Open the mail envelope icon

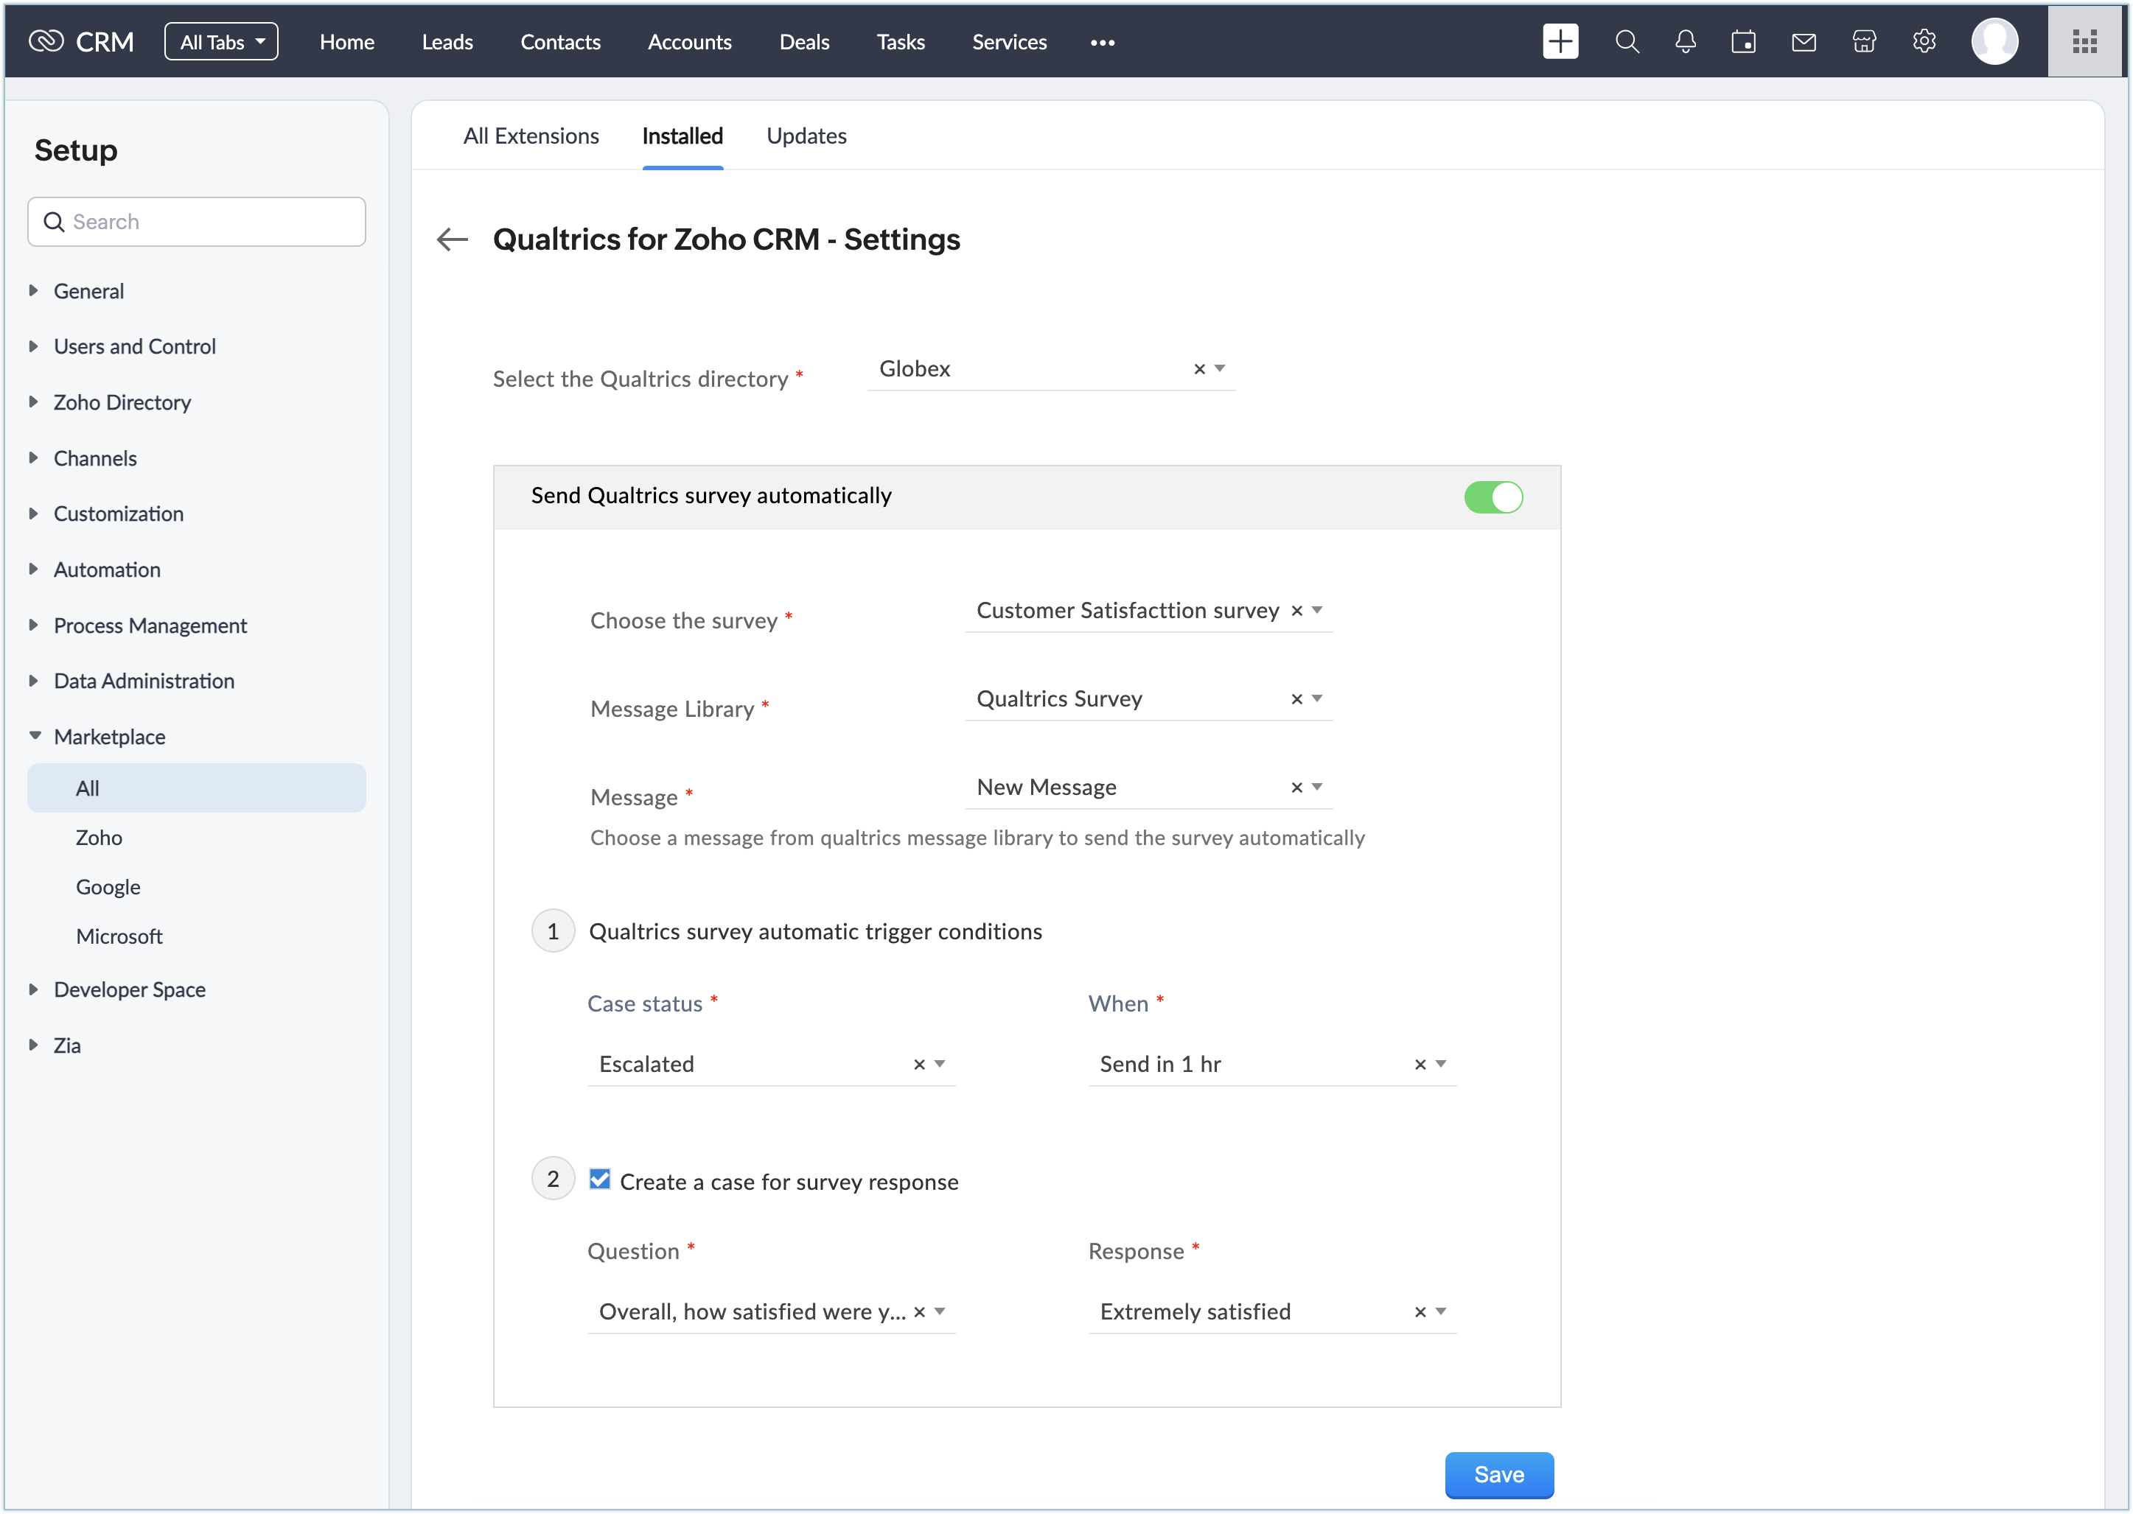[1803, 42]
